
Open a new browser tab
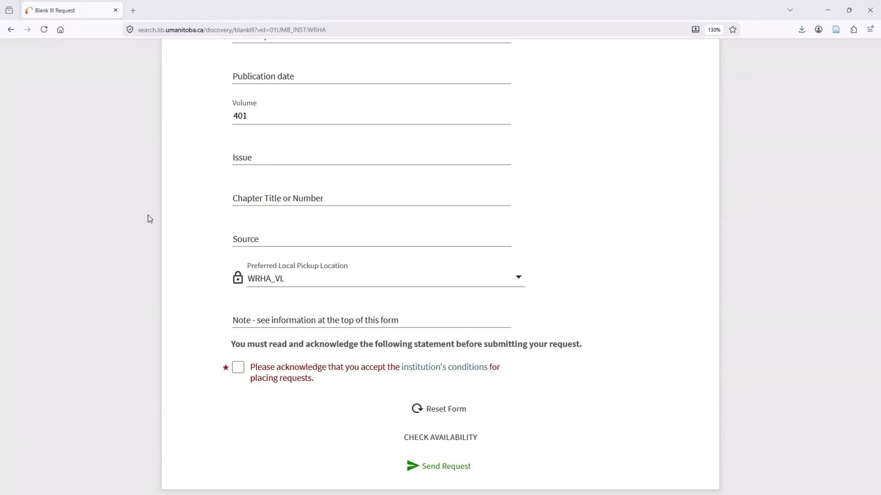point(133,10)
